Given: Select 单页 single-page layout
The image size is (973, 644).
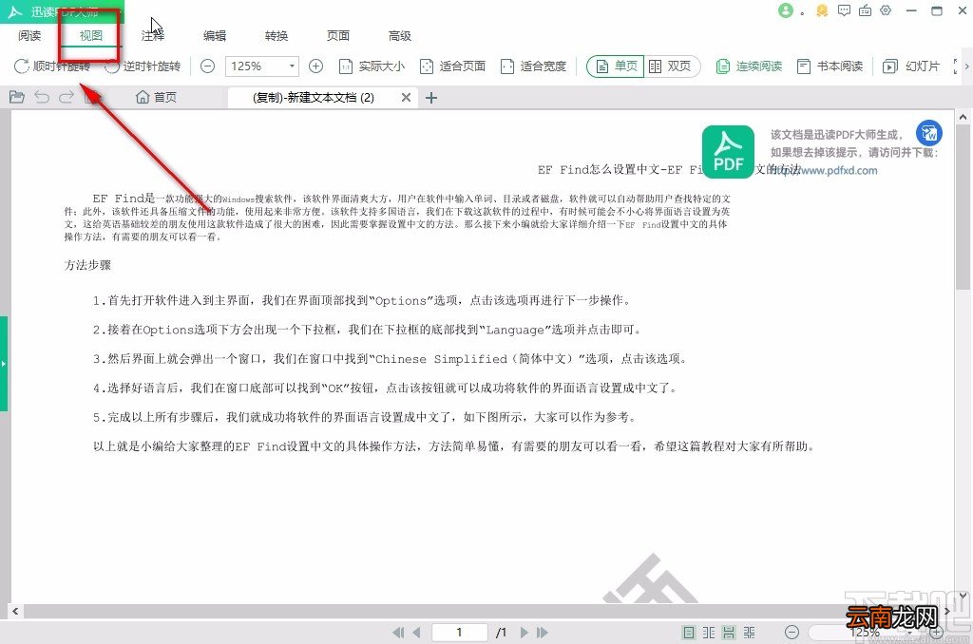Looking at the screenshot, I should pyautogui.click(x=616, y=66).
